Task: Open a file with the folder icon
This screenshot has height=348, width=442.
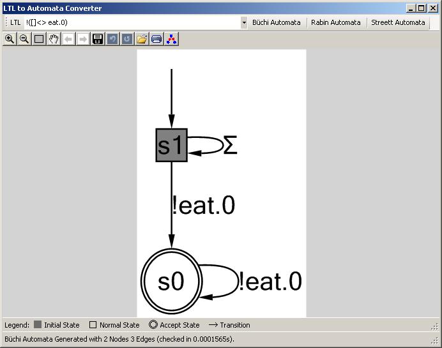Action: click(x=142, y=39)
